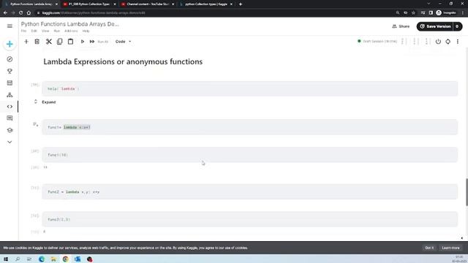Copy the cell using copy icon

pyautogui.click(x=60, y=42)
